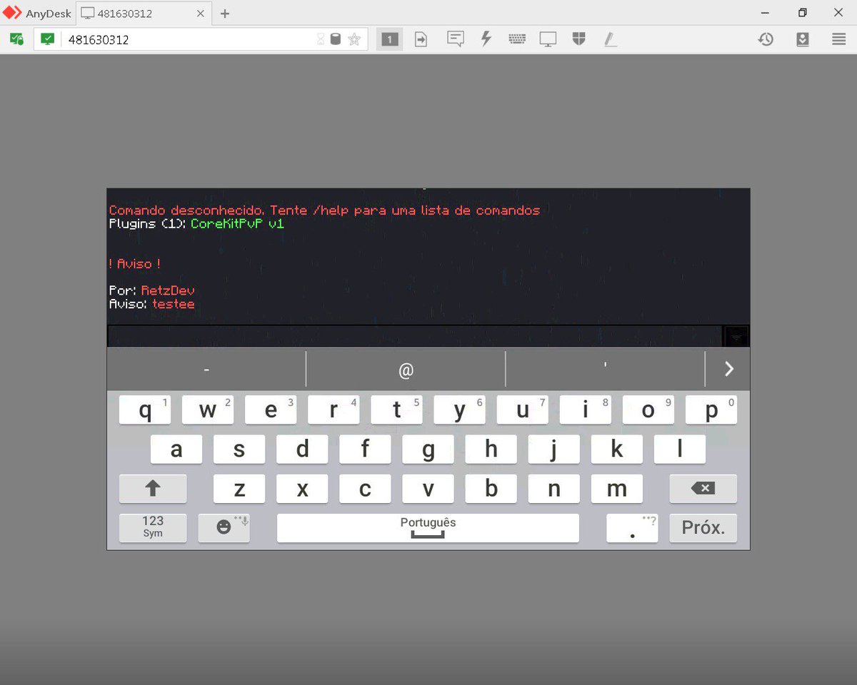This screenshot has width=857, height=685.
Task: Tap the hyphen suggestion key
Action: 206,370
